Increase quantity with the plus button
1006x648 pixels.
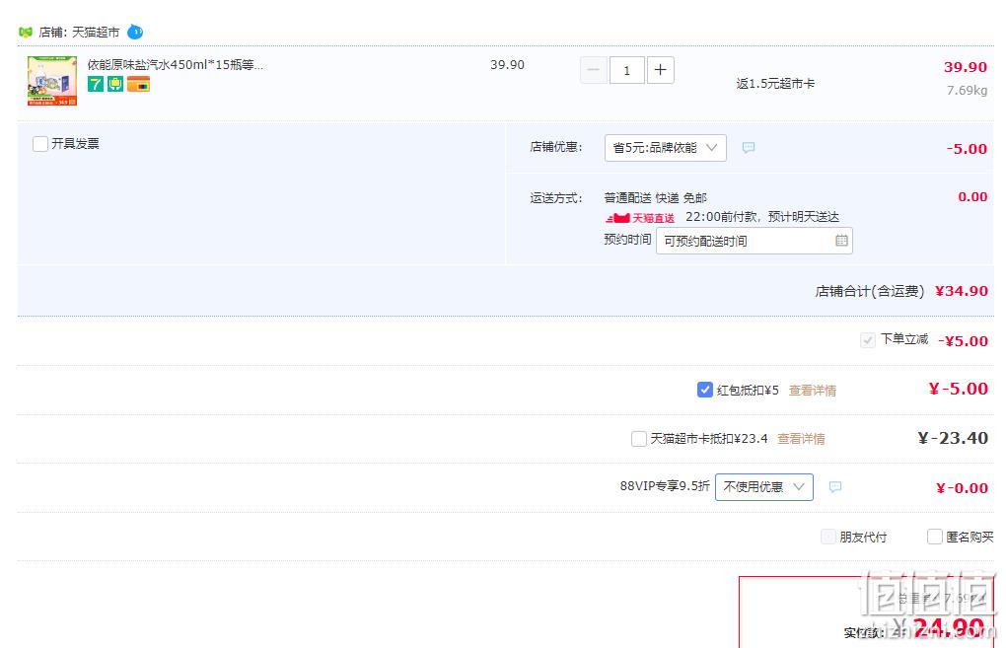660,70
